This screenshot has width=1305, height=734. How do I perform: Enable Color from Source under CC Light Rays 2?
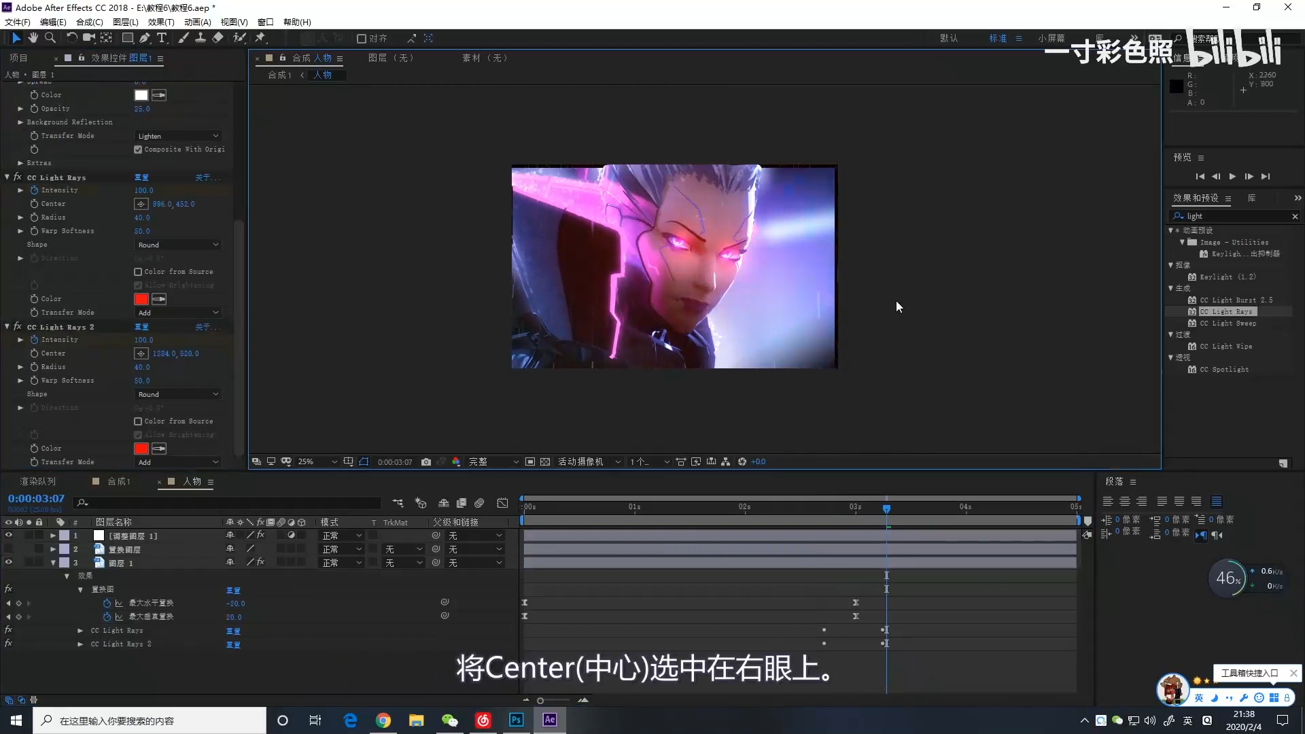tap(138, 421)
